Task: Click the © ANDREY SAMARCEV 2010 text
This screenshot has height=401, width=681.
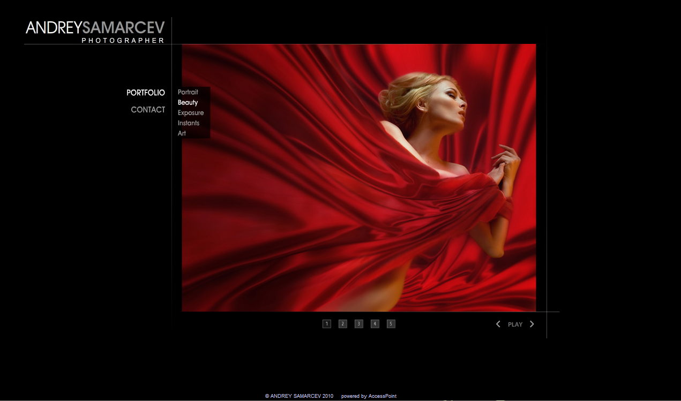Action: tap(299, 396)
